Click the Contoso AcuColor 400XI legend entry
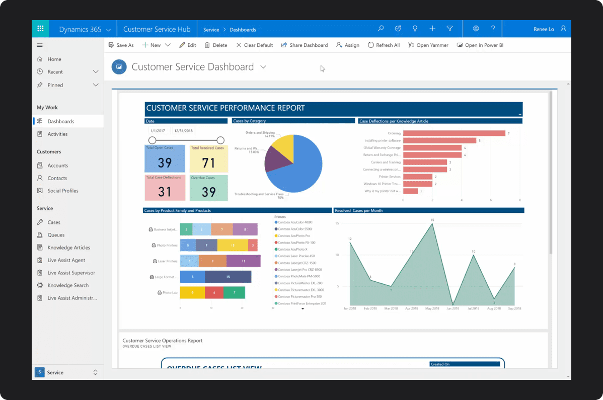Viewport: 603px width, 400px height. (293, 222)
